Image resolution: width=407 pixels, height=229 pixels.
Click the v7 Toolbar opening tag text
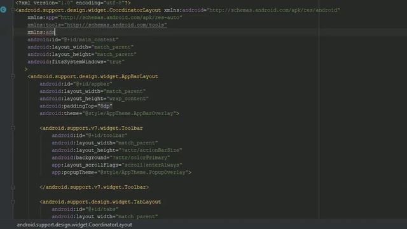point(91,128)
